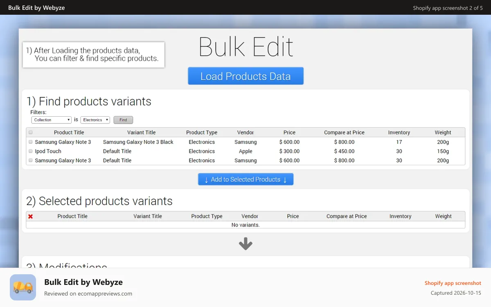Toggle the select-all checkbox in Find products header
Viewport: 491px width, 307px height.
(31, 132)
